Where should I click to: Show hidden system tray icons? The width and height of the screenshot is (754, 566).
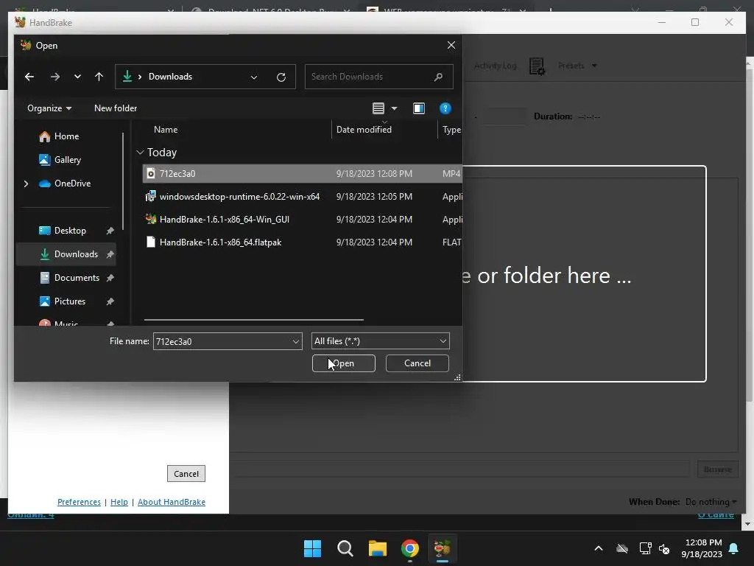click(x=599, y=548)
